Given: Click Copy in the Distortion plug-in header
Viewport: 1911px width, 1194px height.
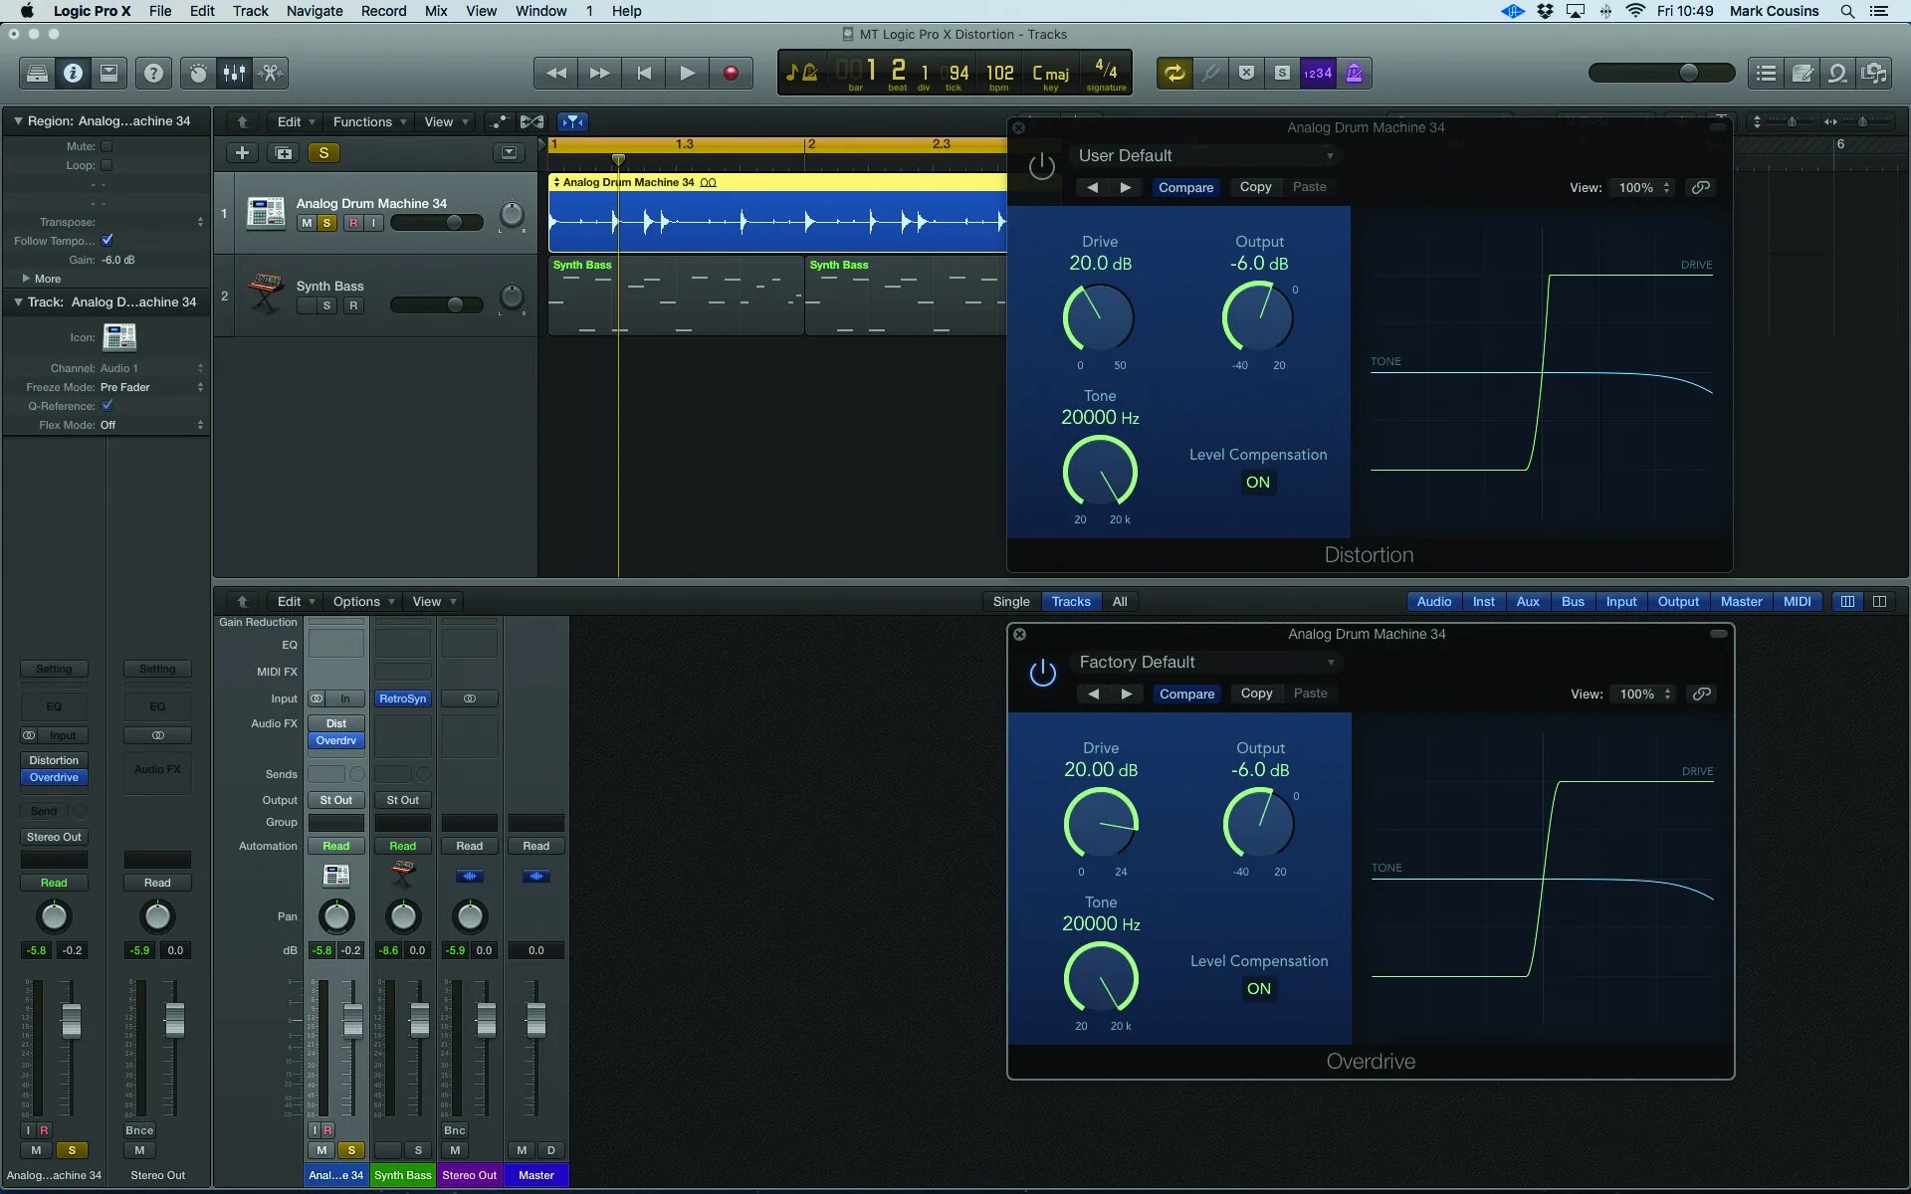Looking at the screenshot, I should coord(1255,187).
